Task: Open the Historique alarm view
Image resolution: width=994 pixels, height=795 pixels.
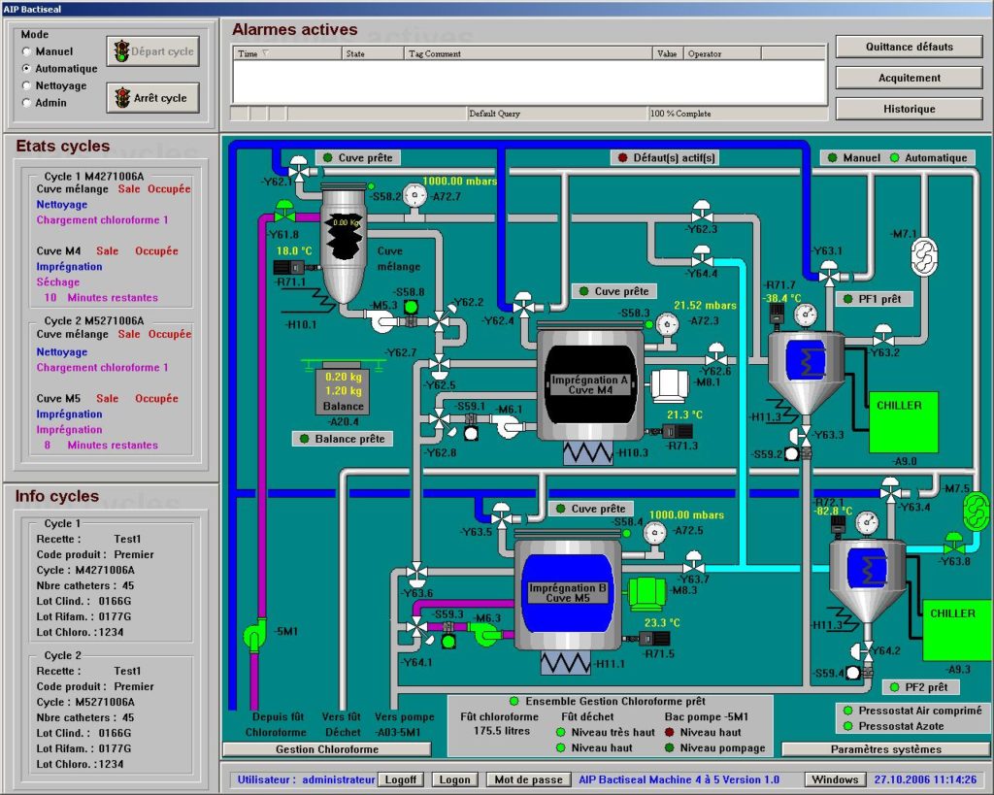Action: coord(909,109)
